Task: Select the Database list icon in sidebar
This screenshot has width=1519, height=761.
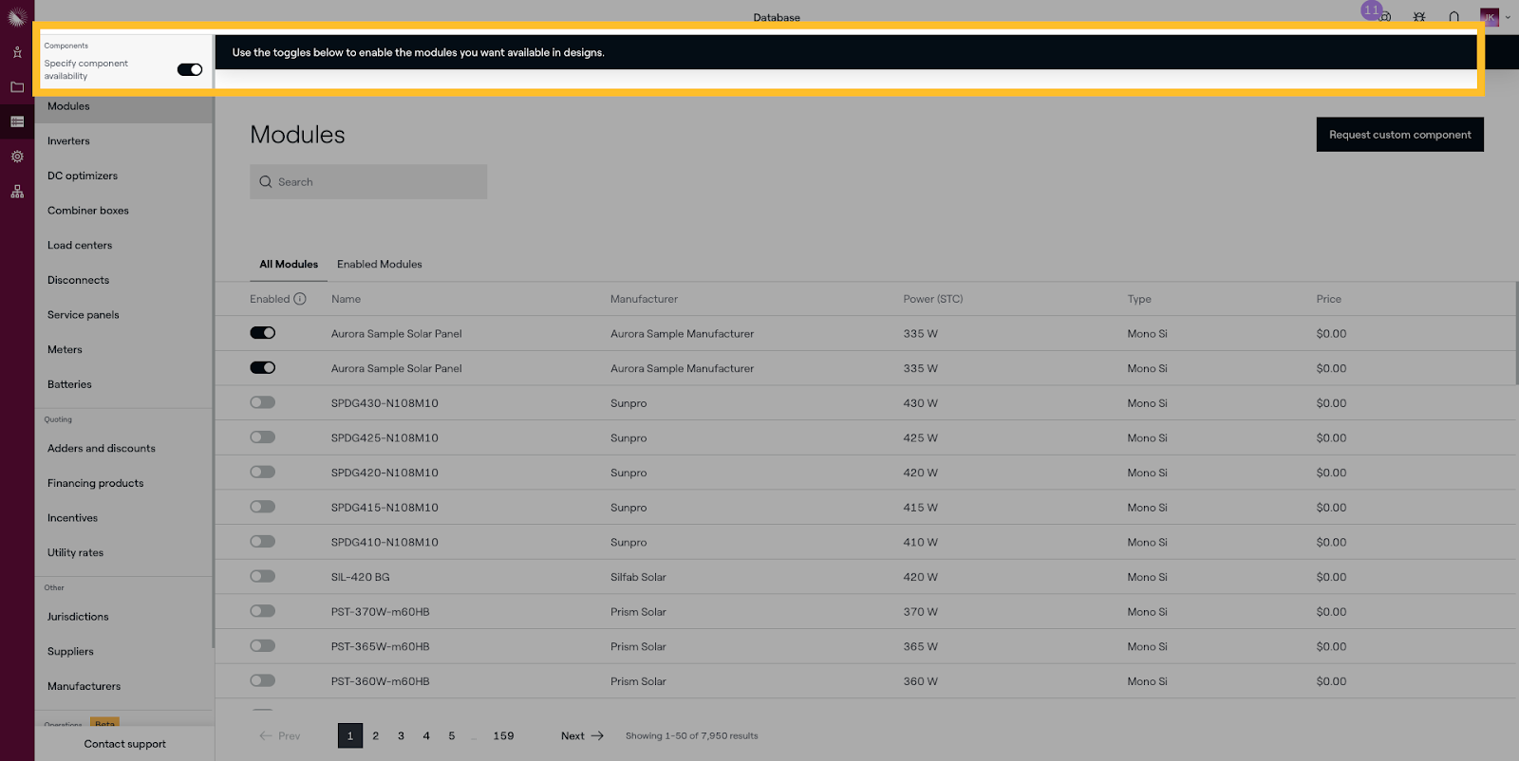Action: (17, 121)
